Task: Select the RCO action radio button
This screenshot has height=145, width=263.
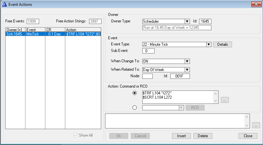Action: coord(134,108)
